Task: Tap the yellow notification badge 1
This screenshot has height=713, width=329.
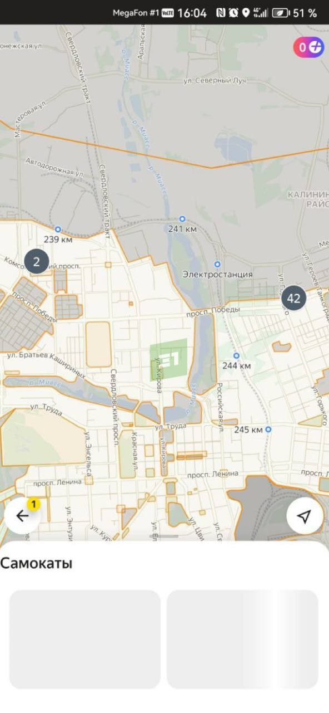Action: (x=33, y=504)
